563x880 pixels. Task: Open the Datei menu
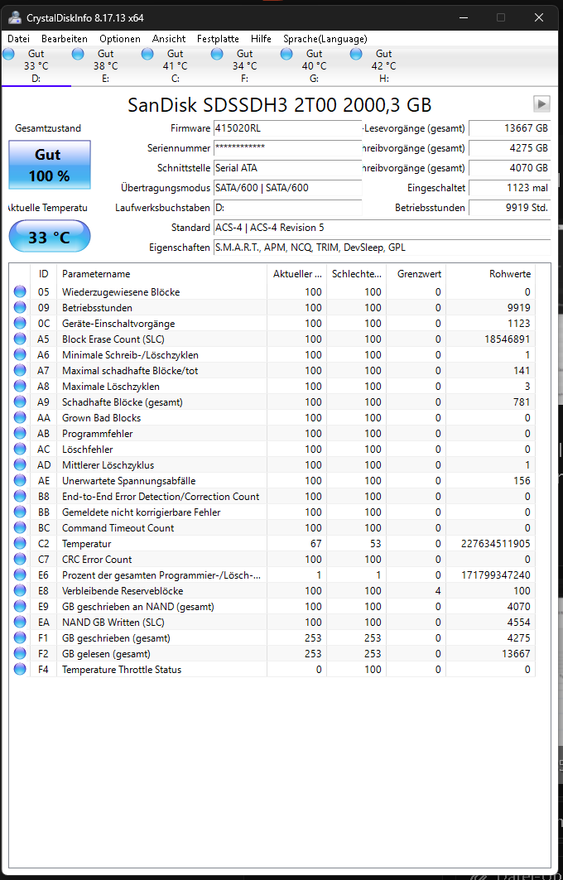pos(18,39)
